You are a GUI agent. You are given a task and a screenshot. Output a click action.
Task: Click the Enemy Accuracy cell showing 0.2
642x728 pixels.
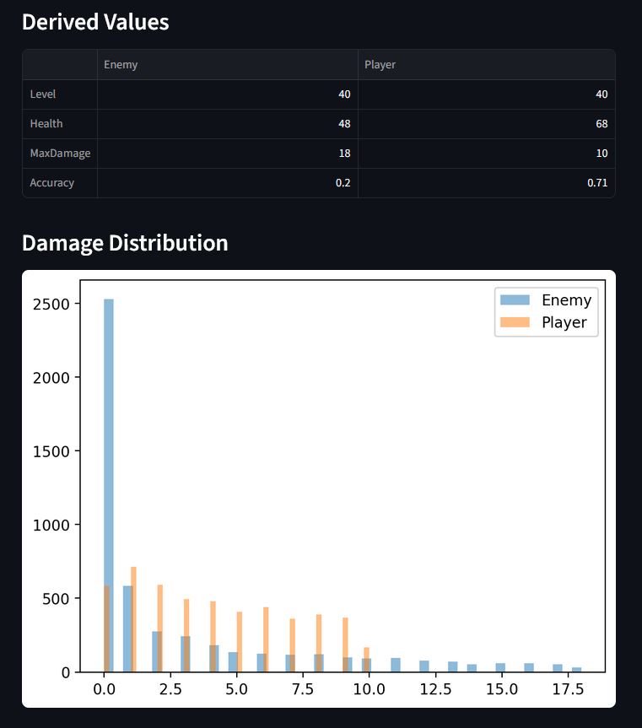click(x=227, y=183)
